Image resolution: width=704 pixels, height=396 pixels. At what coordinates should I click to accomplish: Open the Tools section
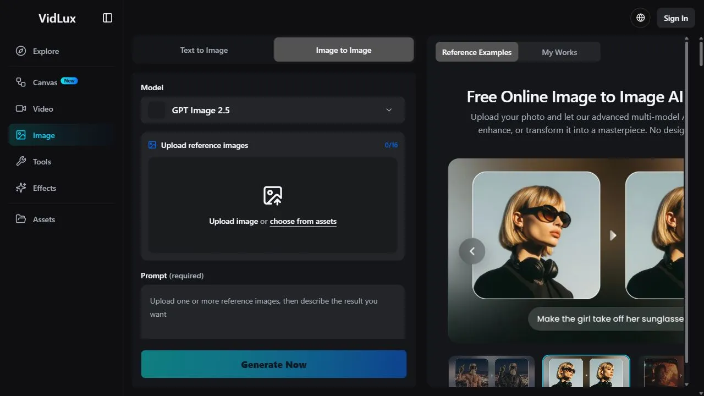(x=62, y=162)
